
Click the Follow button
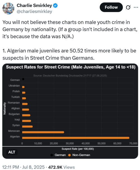pyautogui.click(x=111, y=7)
